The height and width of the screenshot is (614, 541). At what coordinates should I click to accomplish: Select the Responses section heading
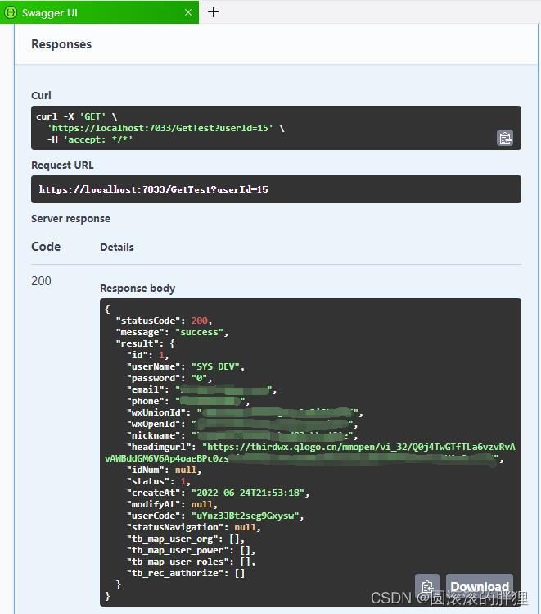pos(61,44)
